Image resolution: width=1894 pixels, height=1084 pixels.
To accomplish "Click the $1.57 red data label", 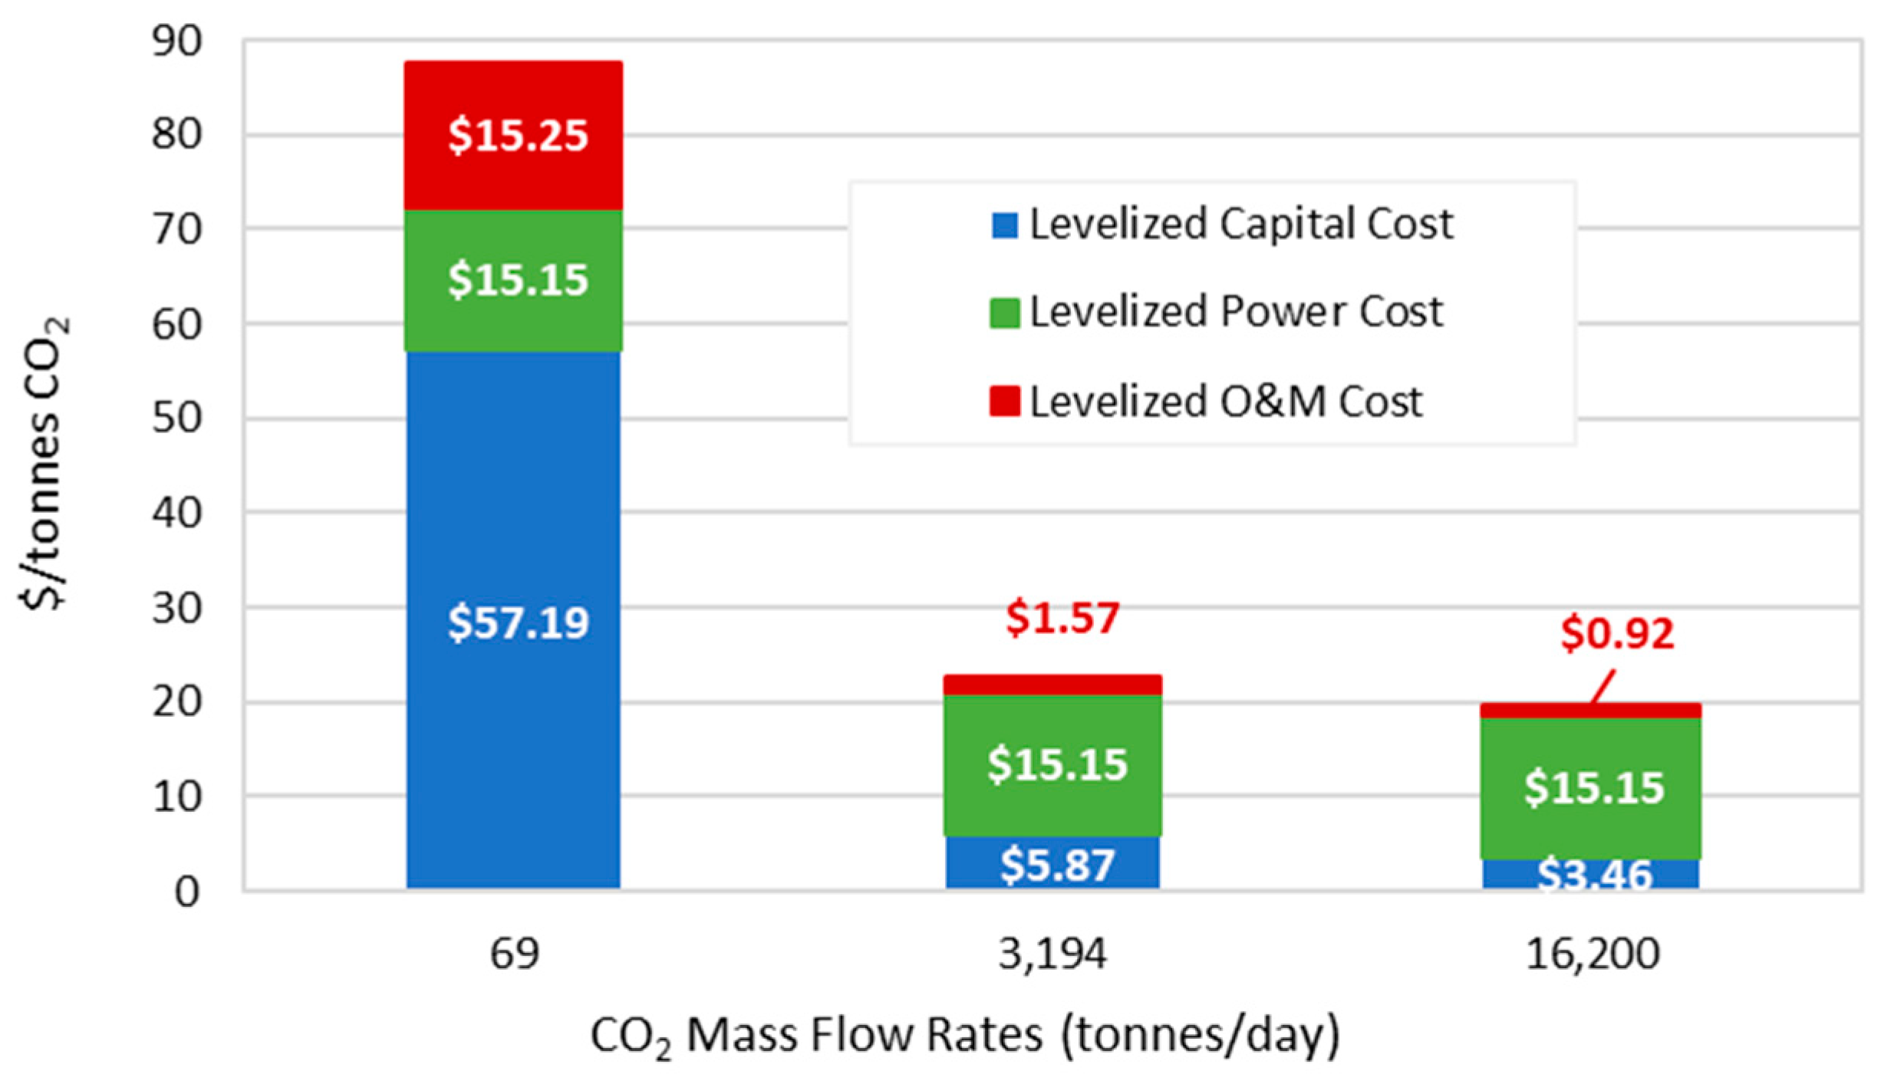I will (1062, 618).
